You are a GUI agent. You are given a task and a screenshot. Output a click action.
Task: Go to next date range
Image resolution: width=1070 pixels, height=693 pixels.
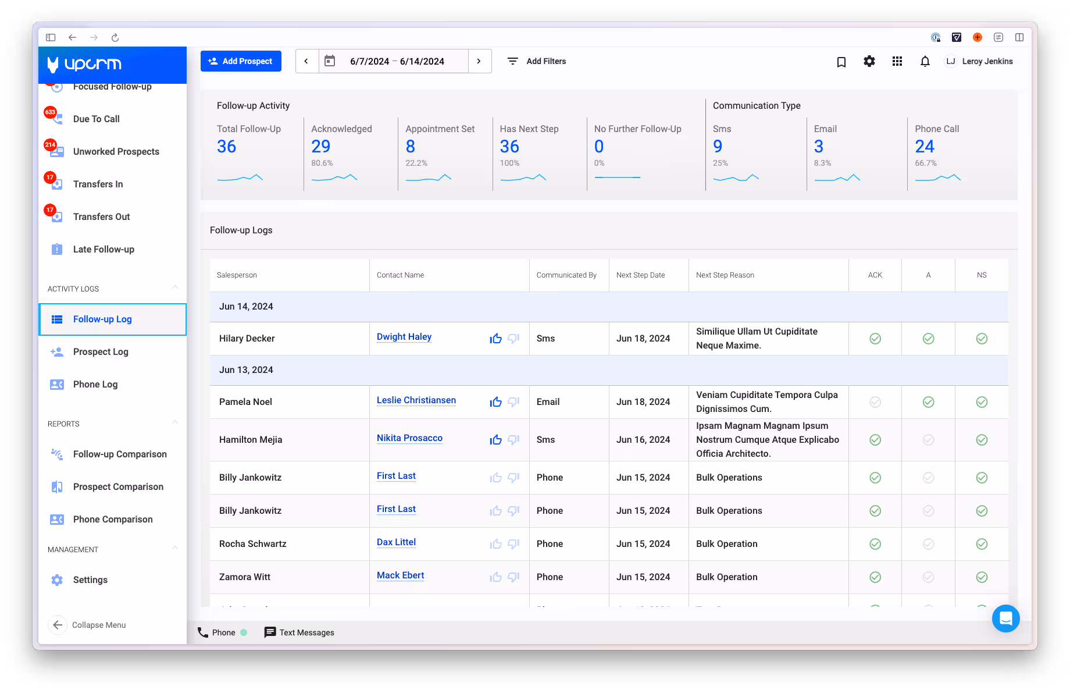pyautogui.click(x=479, y=61)
